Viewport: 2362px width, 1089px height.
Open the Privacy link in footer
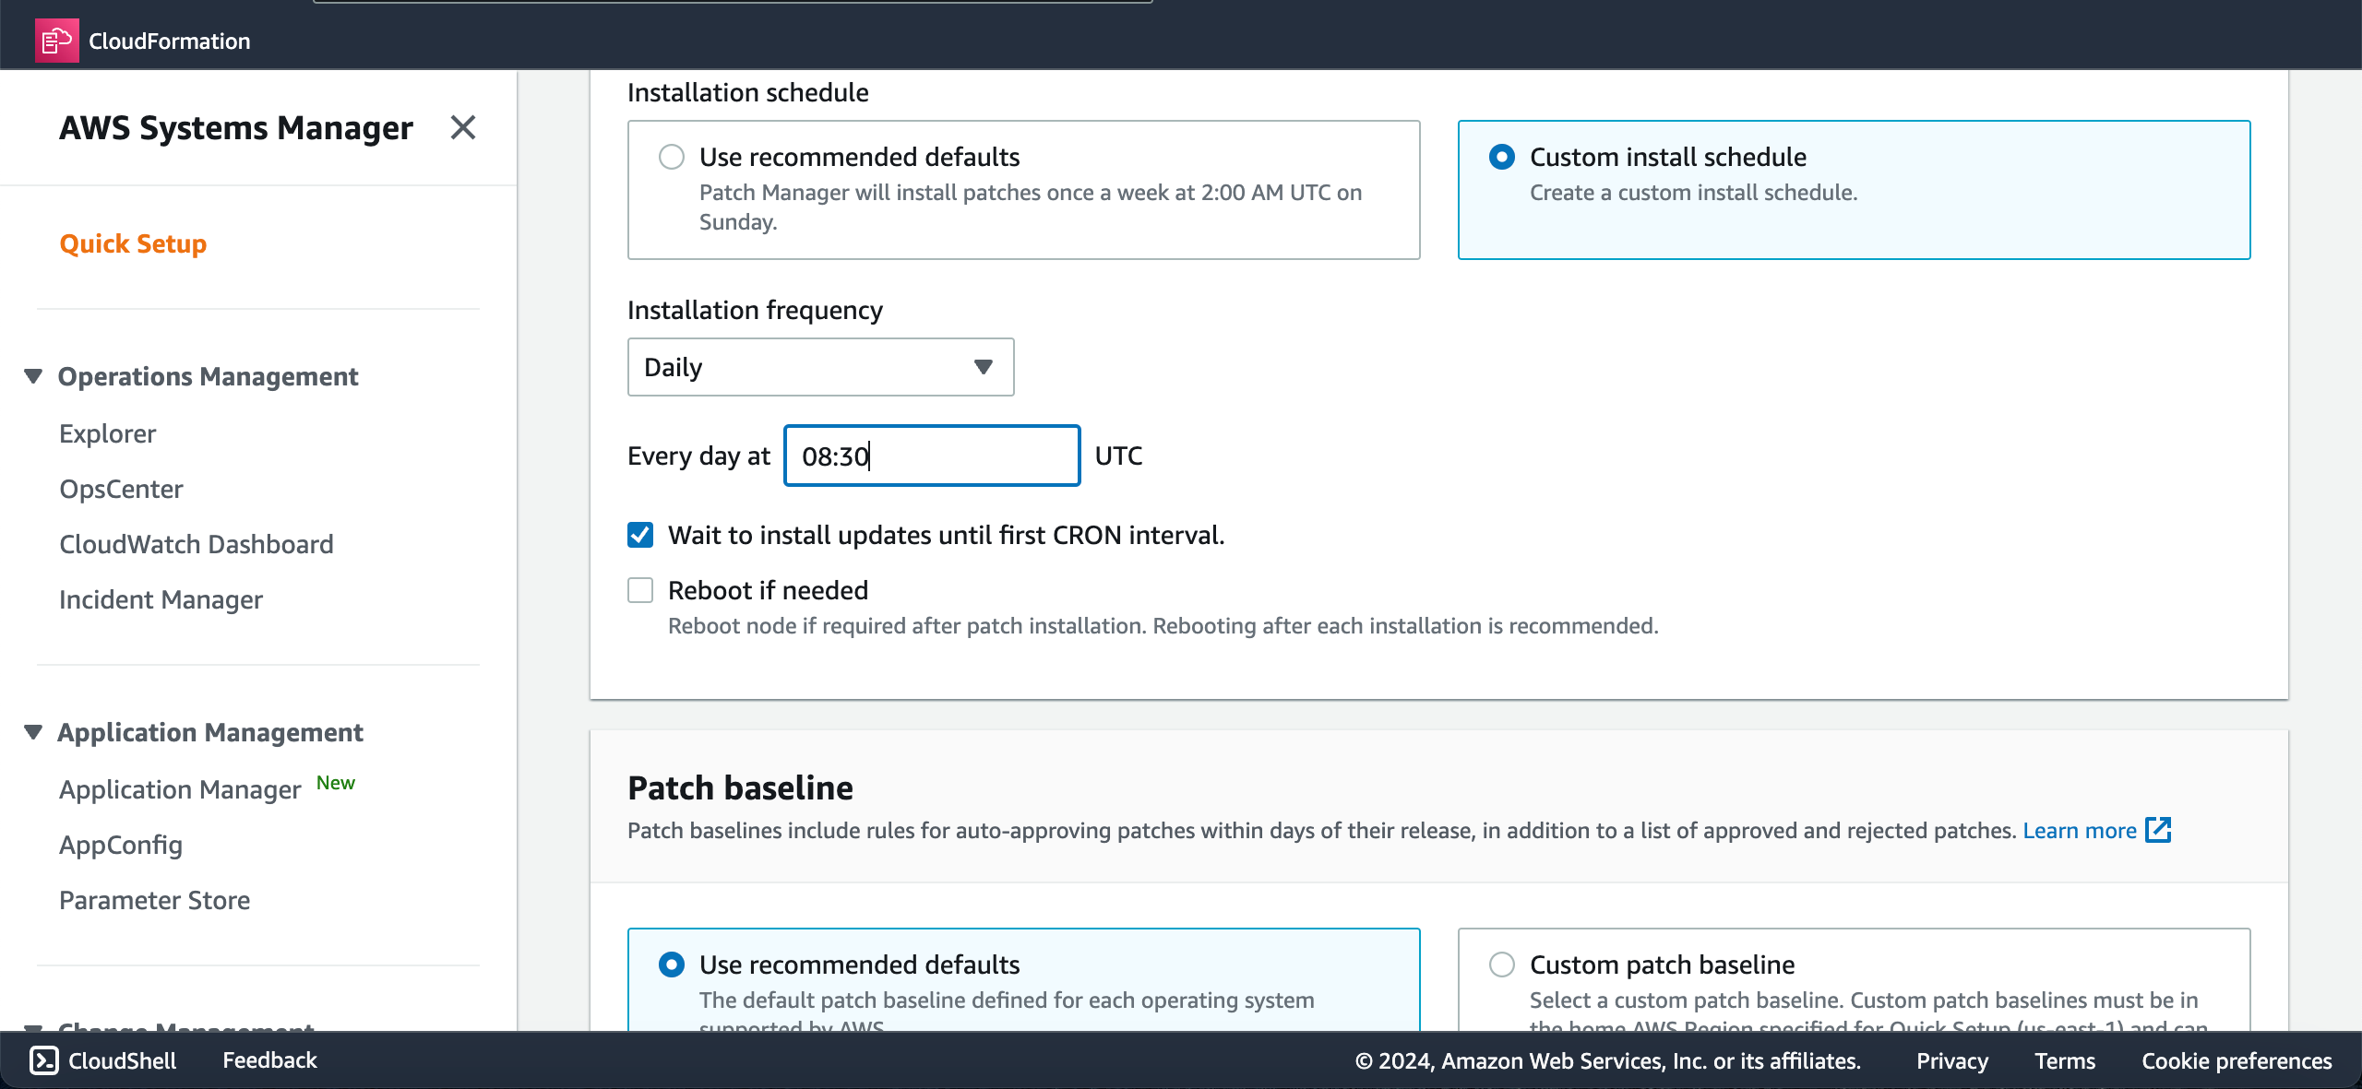tap(1952, 1060)
